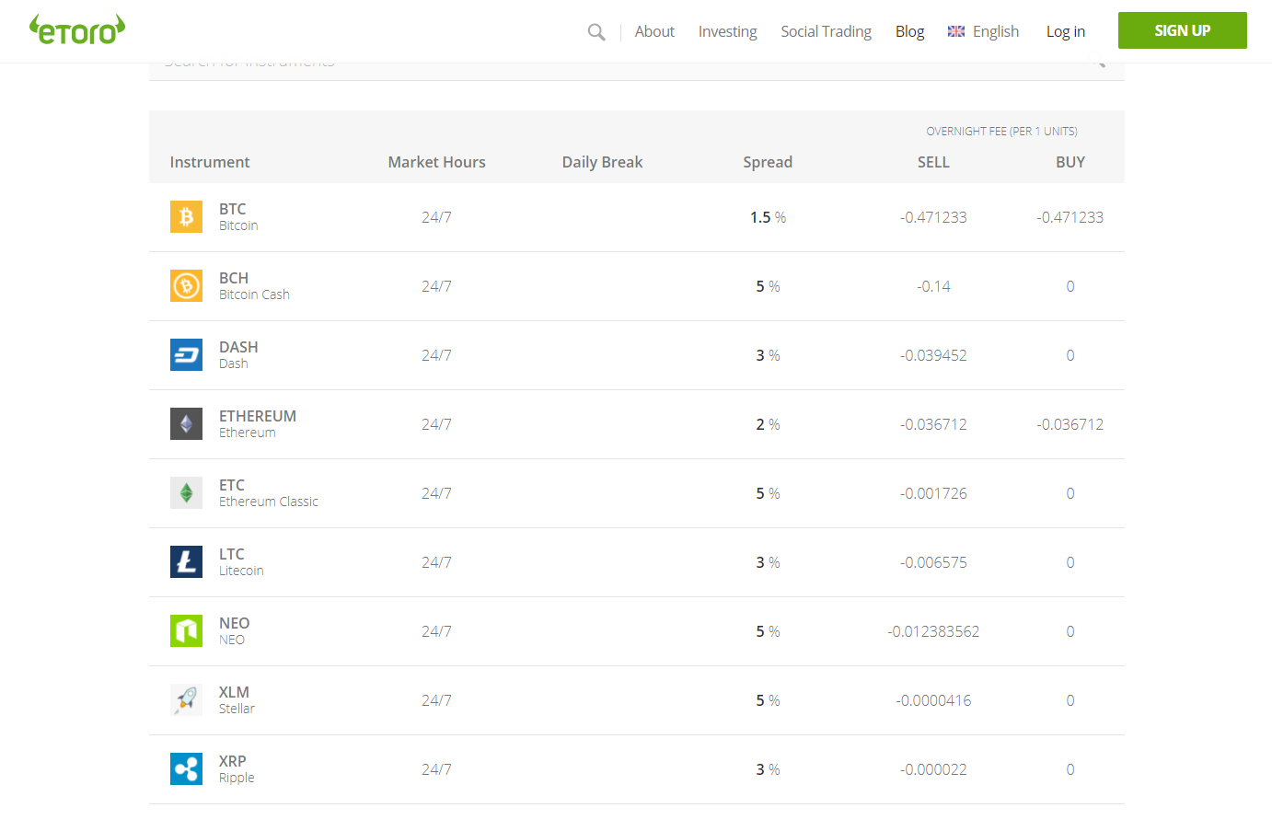1272x831 pixels.
Task: Click the LTC sell fee -0.006575
Action: 933,562
